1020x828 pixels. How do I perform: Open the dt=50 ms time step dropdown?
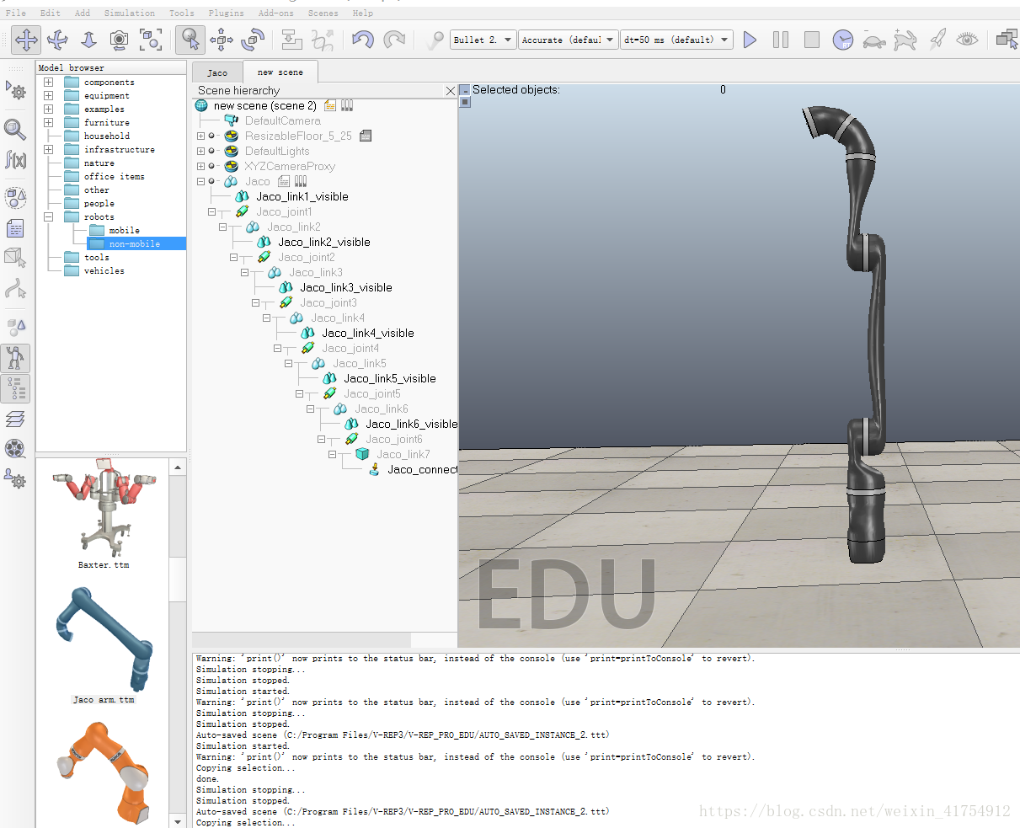(x=676, y=40)
